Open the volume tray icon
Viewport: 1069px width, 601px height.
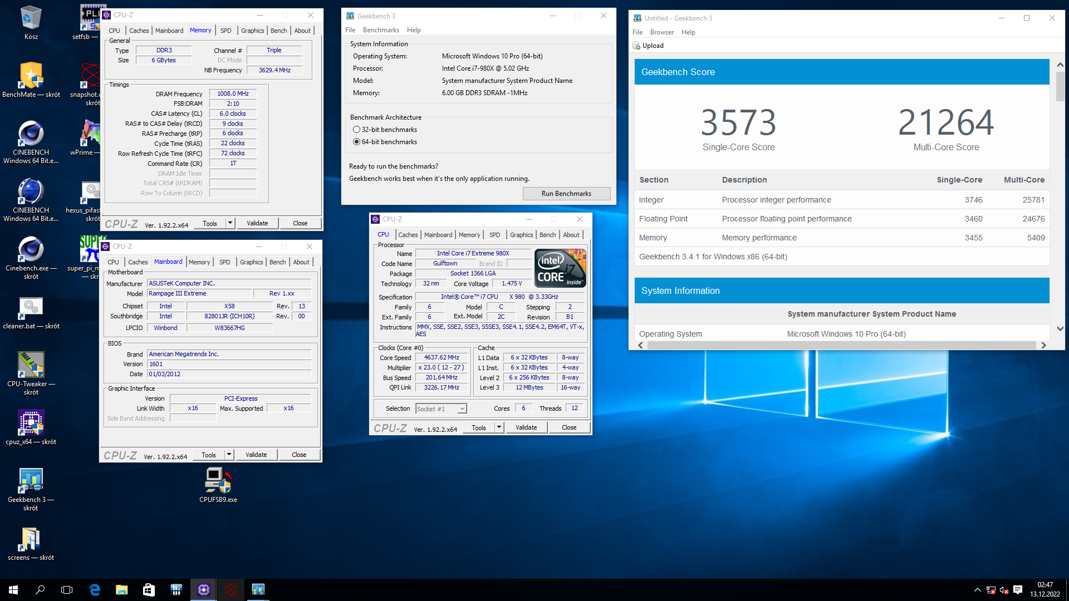tap(1004, 590)
